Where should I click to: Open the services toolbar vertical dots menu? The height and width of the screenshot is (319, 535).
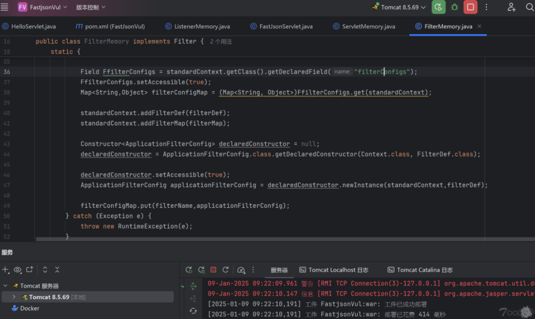coord(253,270)
